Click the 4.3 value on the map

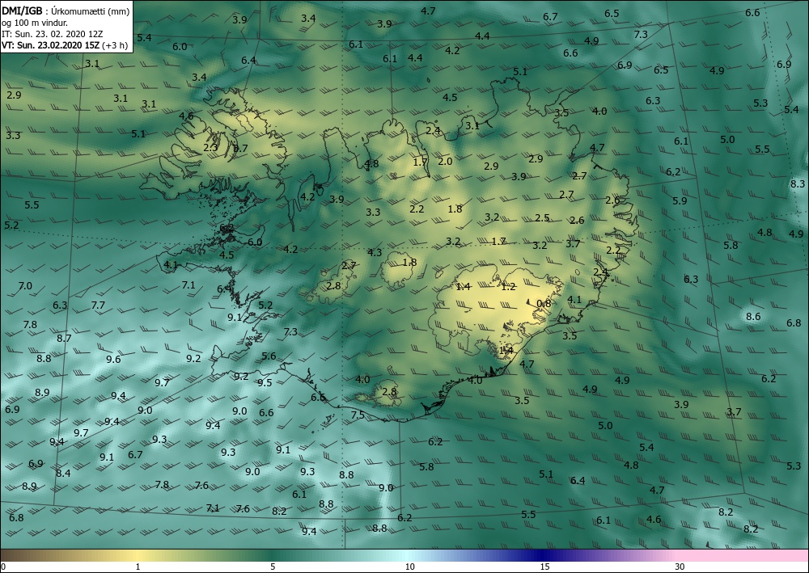point(375,252)
